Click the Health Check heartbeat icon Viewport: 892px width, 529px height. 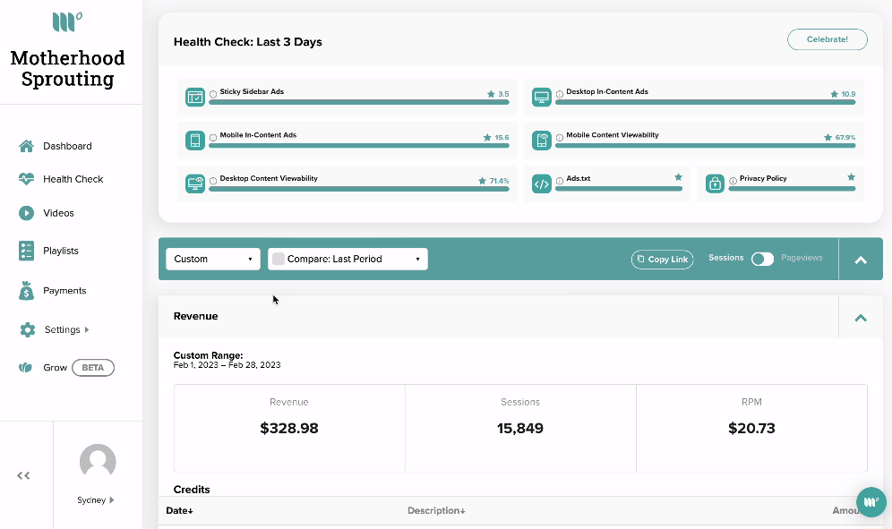[x=26, y=179]
